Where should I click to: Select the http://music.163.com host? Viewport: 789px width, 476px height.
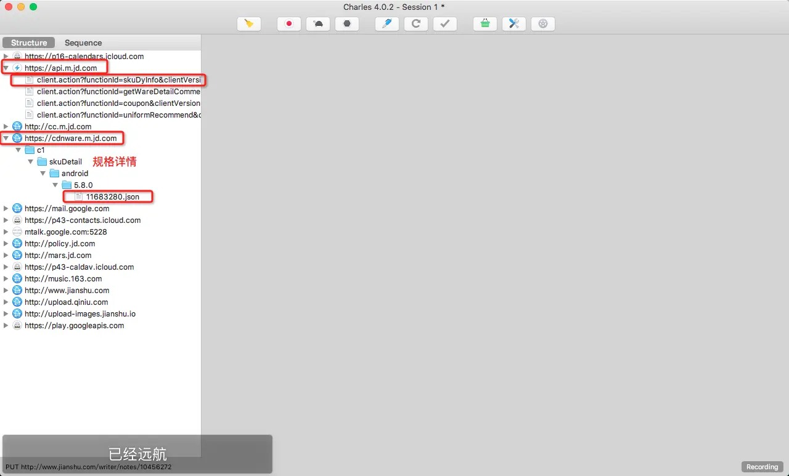63,278
